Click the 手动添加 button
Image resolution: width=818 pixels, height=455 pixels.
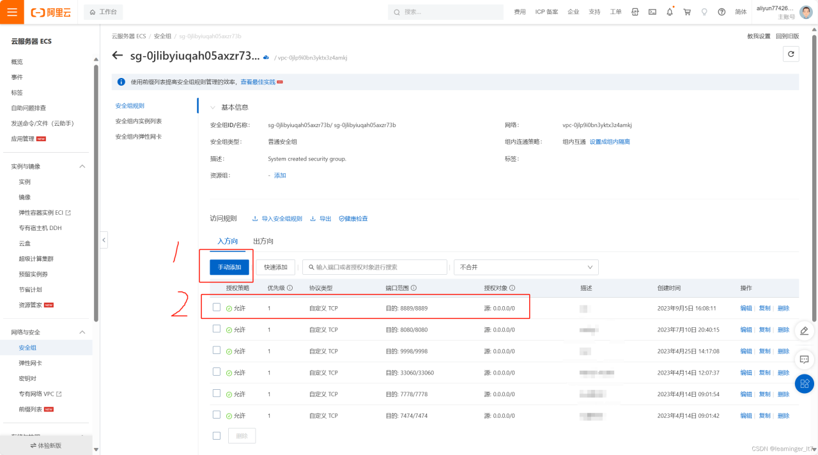click(x=229, y=267)
